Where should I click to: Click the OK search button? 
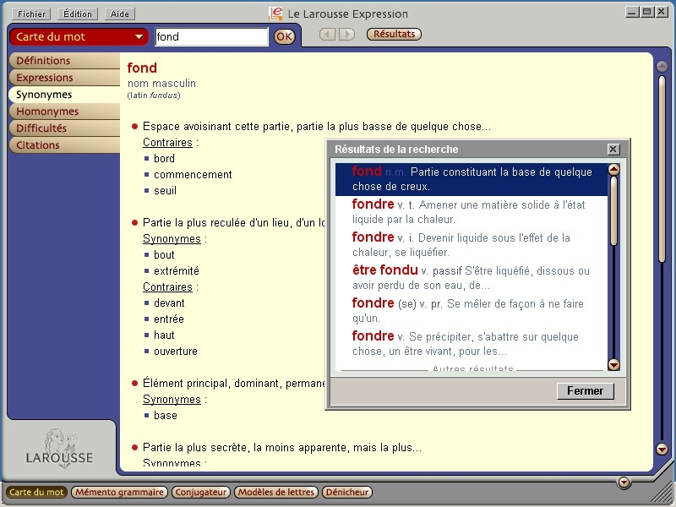point(284,36)
